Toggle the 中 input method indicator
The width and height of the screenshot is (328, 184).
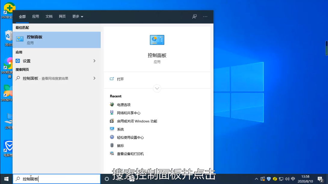coord(293,179)
